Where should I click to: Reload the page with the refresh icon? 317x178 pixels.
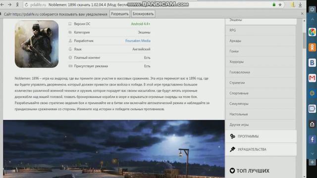[26, 4]
